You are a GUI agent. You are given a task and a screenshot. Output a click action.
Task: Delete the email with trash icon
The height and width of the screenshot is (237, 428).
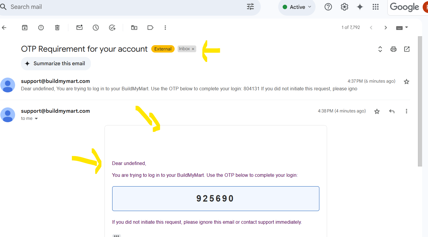pos(57,27)
